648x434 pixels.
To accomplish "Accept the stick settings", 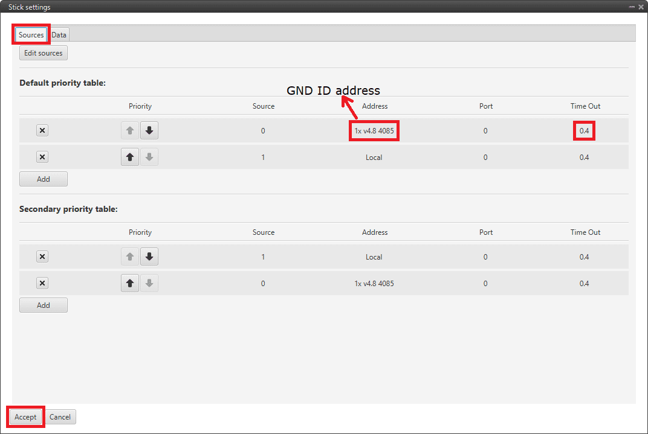I will point(25,417).
